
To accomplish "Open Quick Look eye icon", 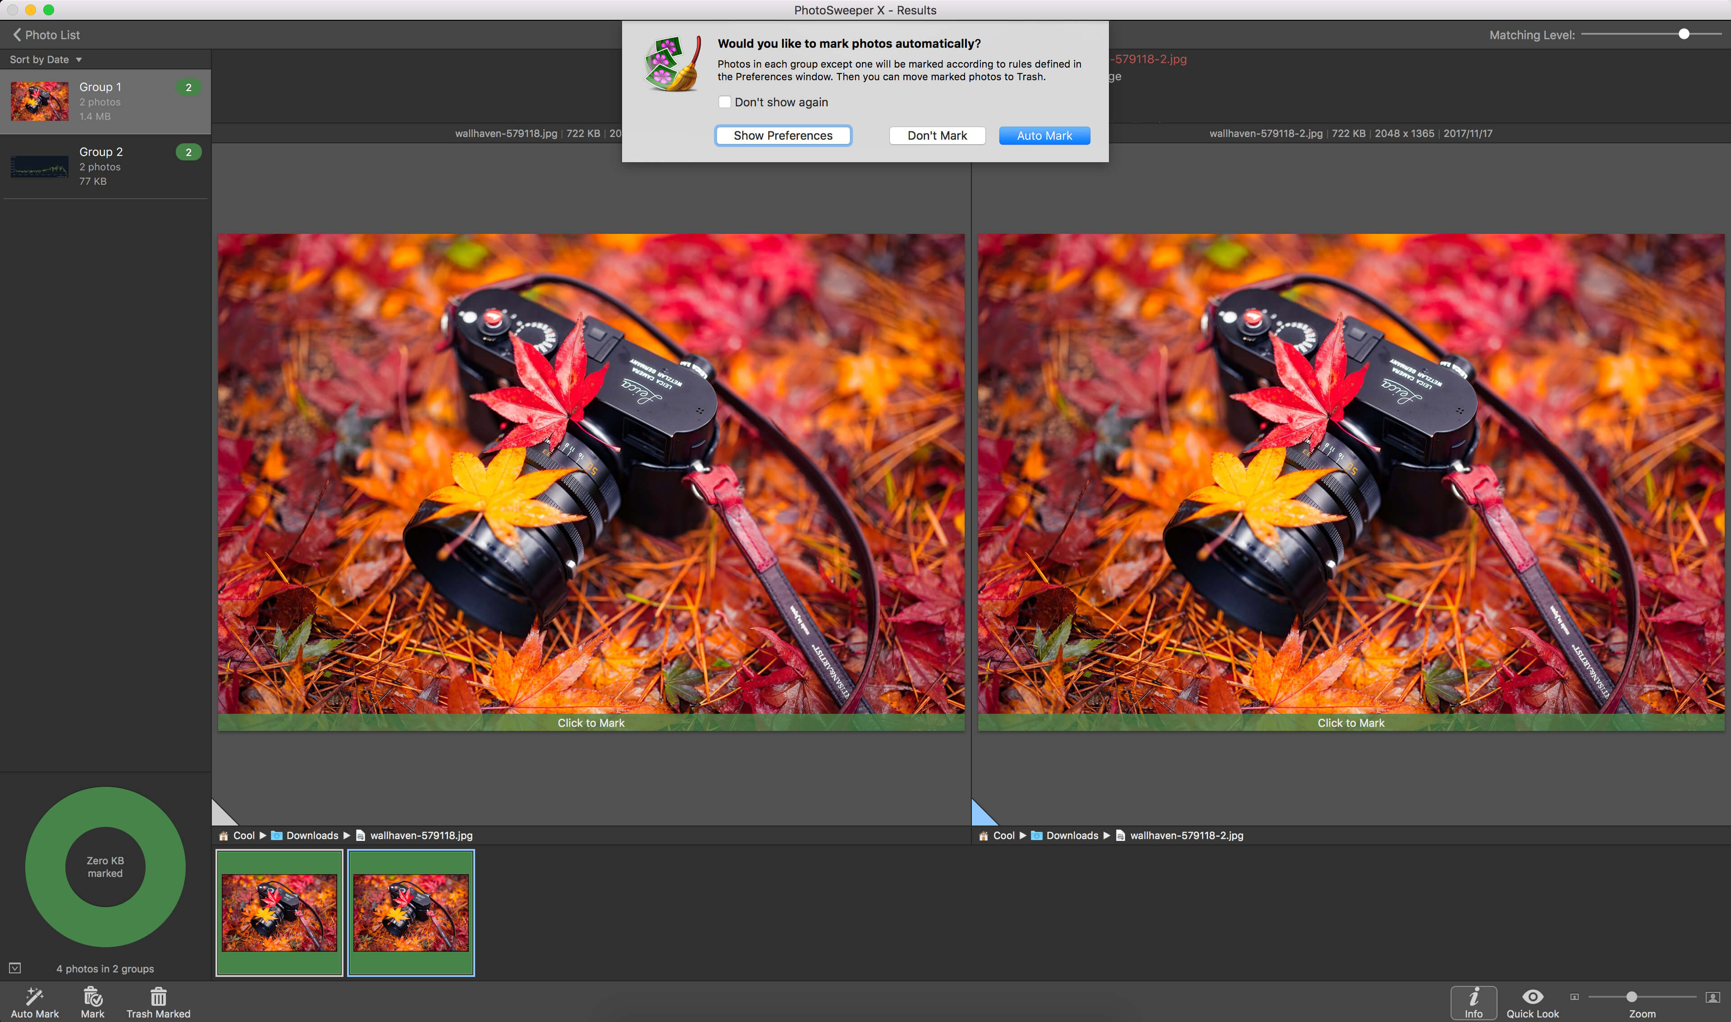I will point(1532,996).
